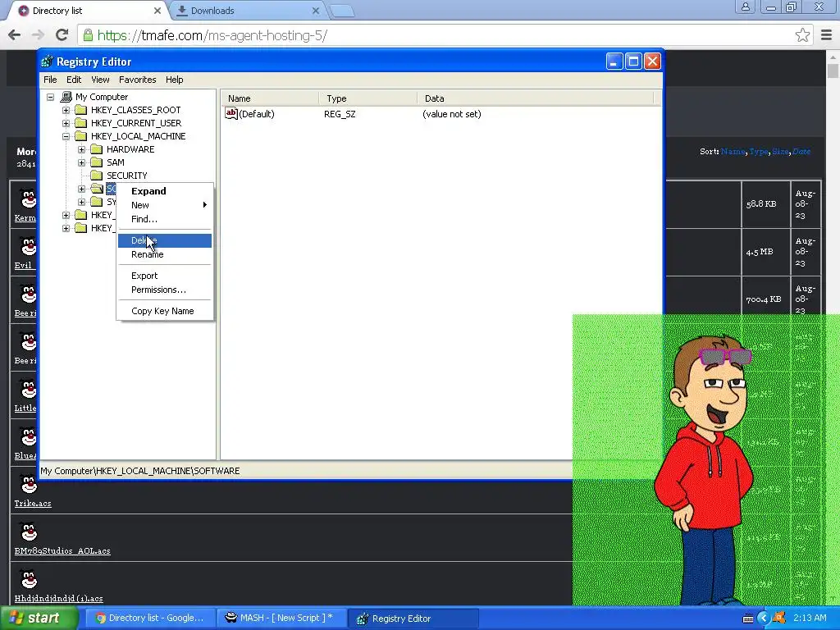Open the Windows Start menu
Screen dimensions: 840x630
point(38,619)
